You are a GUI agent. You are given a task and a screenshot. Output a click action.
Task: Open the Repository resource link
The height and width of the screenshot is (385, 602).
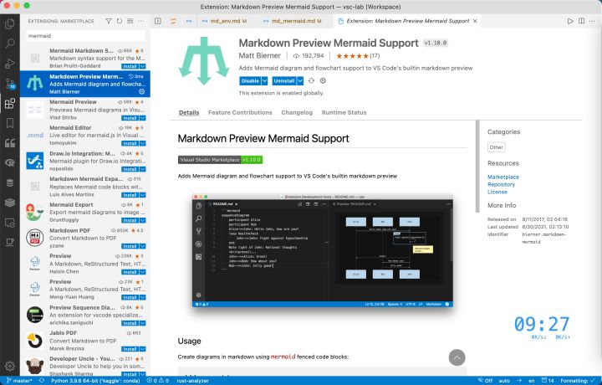pyautogui.click(x=501, y=184)
